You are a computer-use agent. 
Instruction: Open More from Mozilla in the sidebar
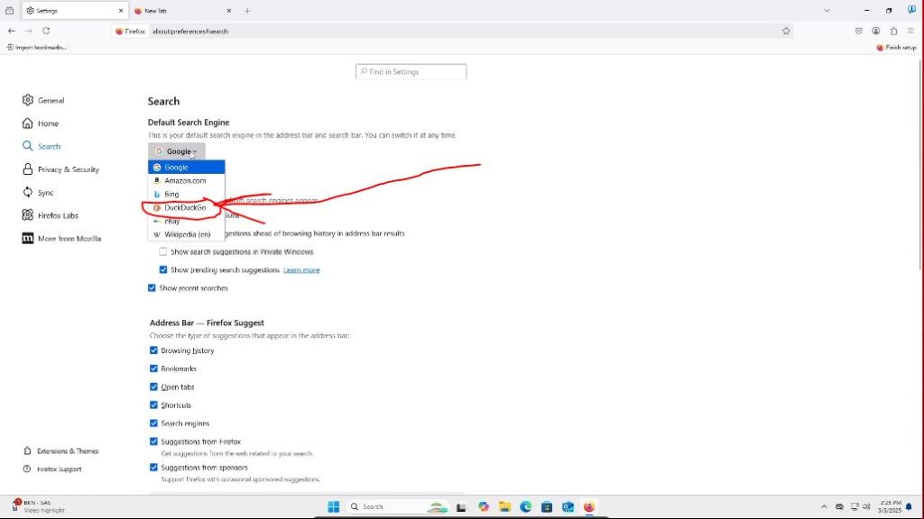pyautogui.click(x=61, y=238)
